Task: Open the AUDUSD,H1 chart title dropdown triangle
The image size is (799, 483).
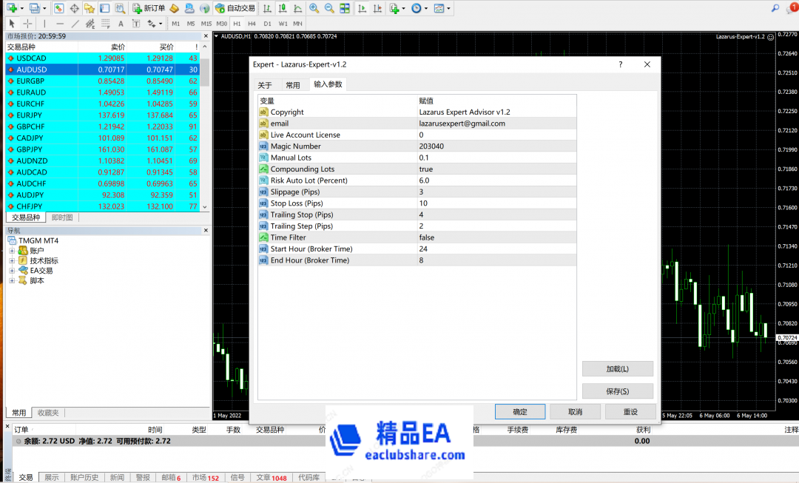Action: tap(217, 36)
